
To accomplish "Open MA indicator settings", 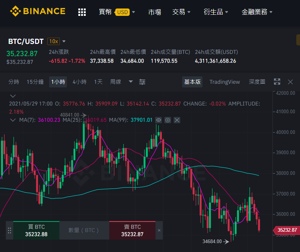I will coord(168,120).
